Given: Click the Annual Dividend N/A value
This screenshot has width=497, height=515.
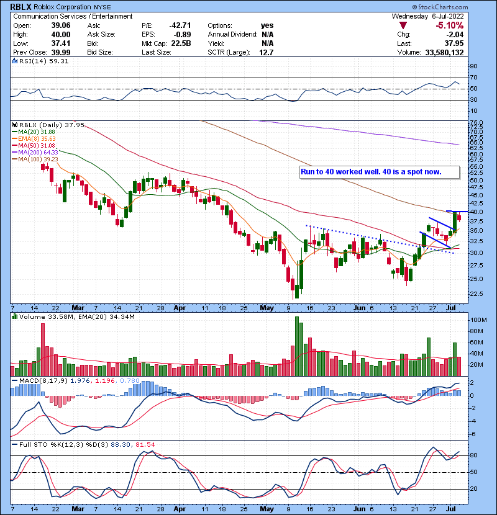Looking at the screenshot, I should [268, 35].
